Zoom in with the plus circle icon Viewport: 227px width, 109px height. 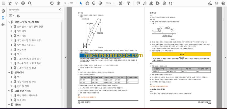click(100, 3)
